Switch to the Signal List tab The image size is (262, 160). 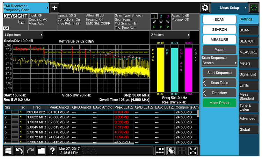coord(247,74)
